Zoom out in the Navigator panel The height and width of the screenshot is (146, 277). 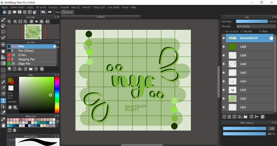coord(25,22)
